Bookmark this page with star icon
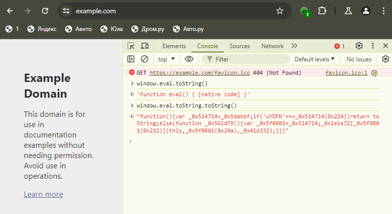The image size is (392, 214). pyautogui.click(x=280, y=11)
